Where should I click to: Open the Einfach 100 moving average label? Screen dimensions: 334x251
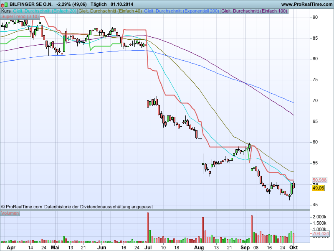tap(255, 11)
